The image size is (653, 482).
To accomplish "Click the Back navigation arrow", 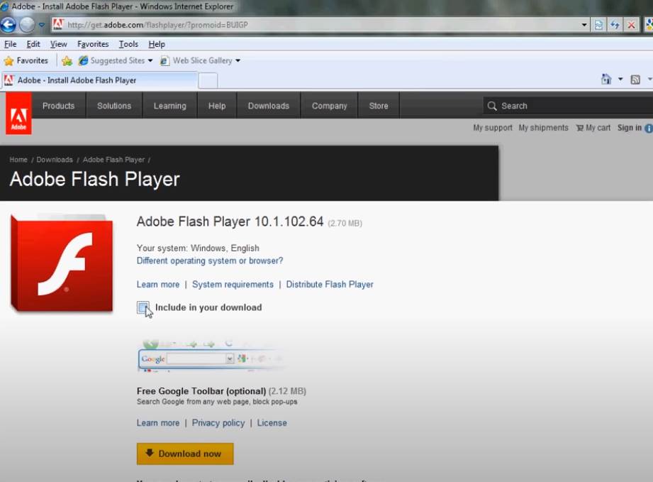I will click(x=9, y=24).
